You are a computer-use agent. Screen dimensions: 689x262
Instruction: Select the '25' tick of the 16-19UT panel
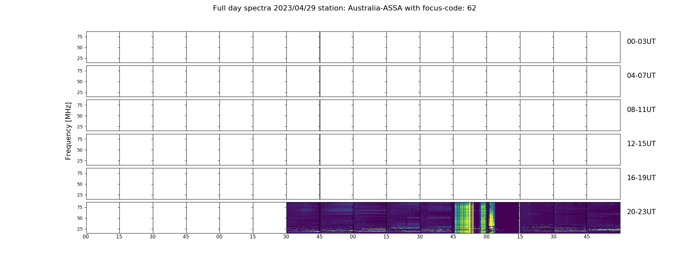pos(80,195)
